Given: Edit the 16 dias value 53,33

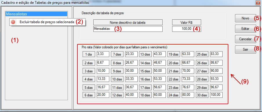Looking at the screenshot, I should click(160, 79).
